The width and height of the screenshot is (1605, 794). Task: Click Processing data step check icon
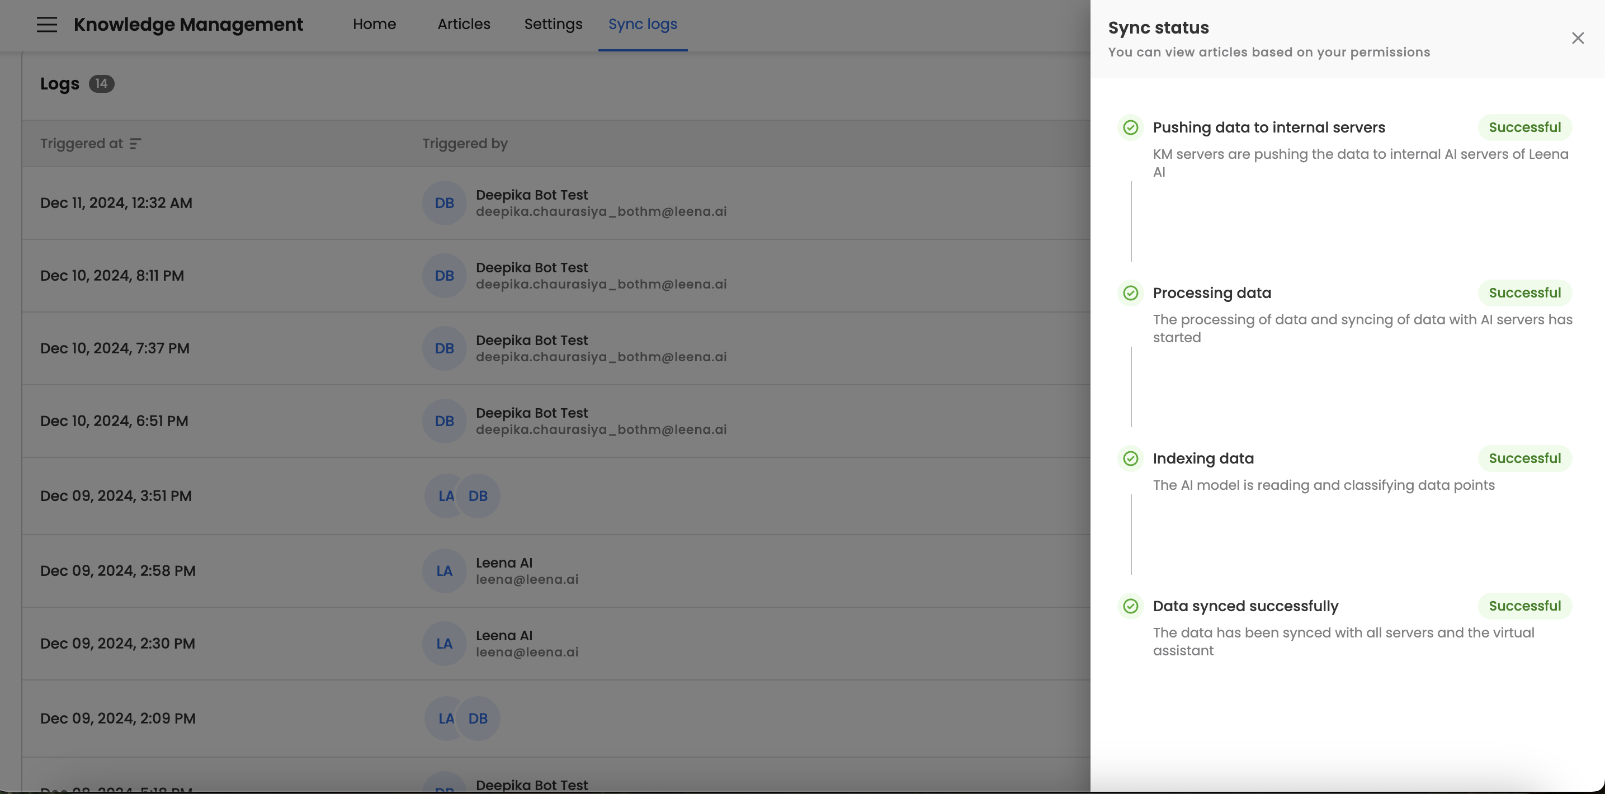point(1130,294)
